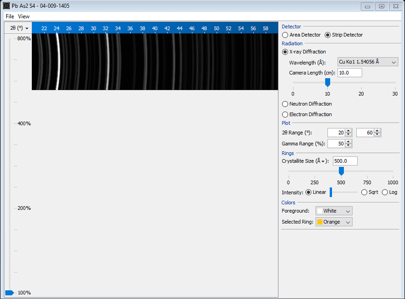Decrement the Gamma Range percentage
The image size is (405, 299).
coord(349,145)
